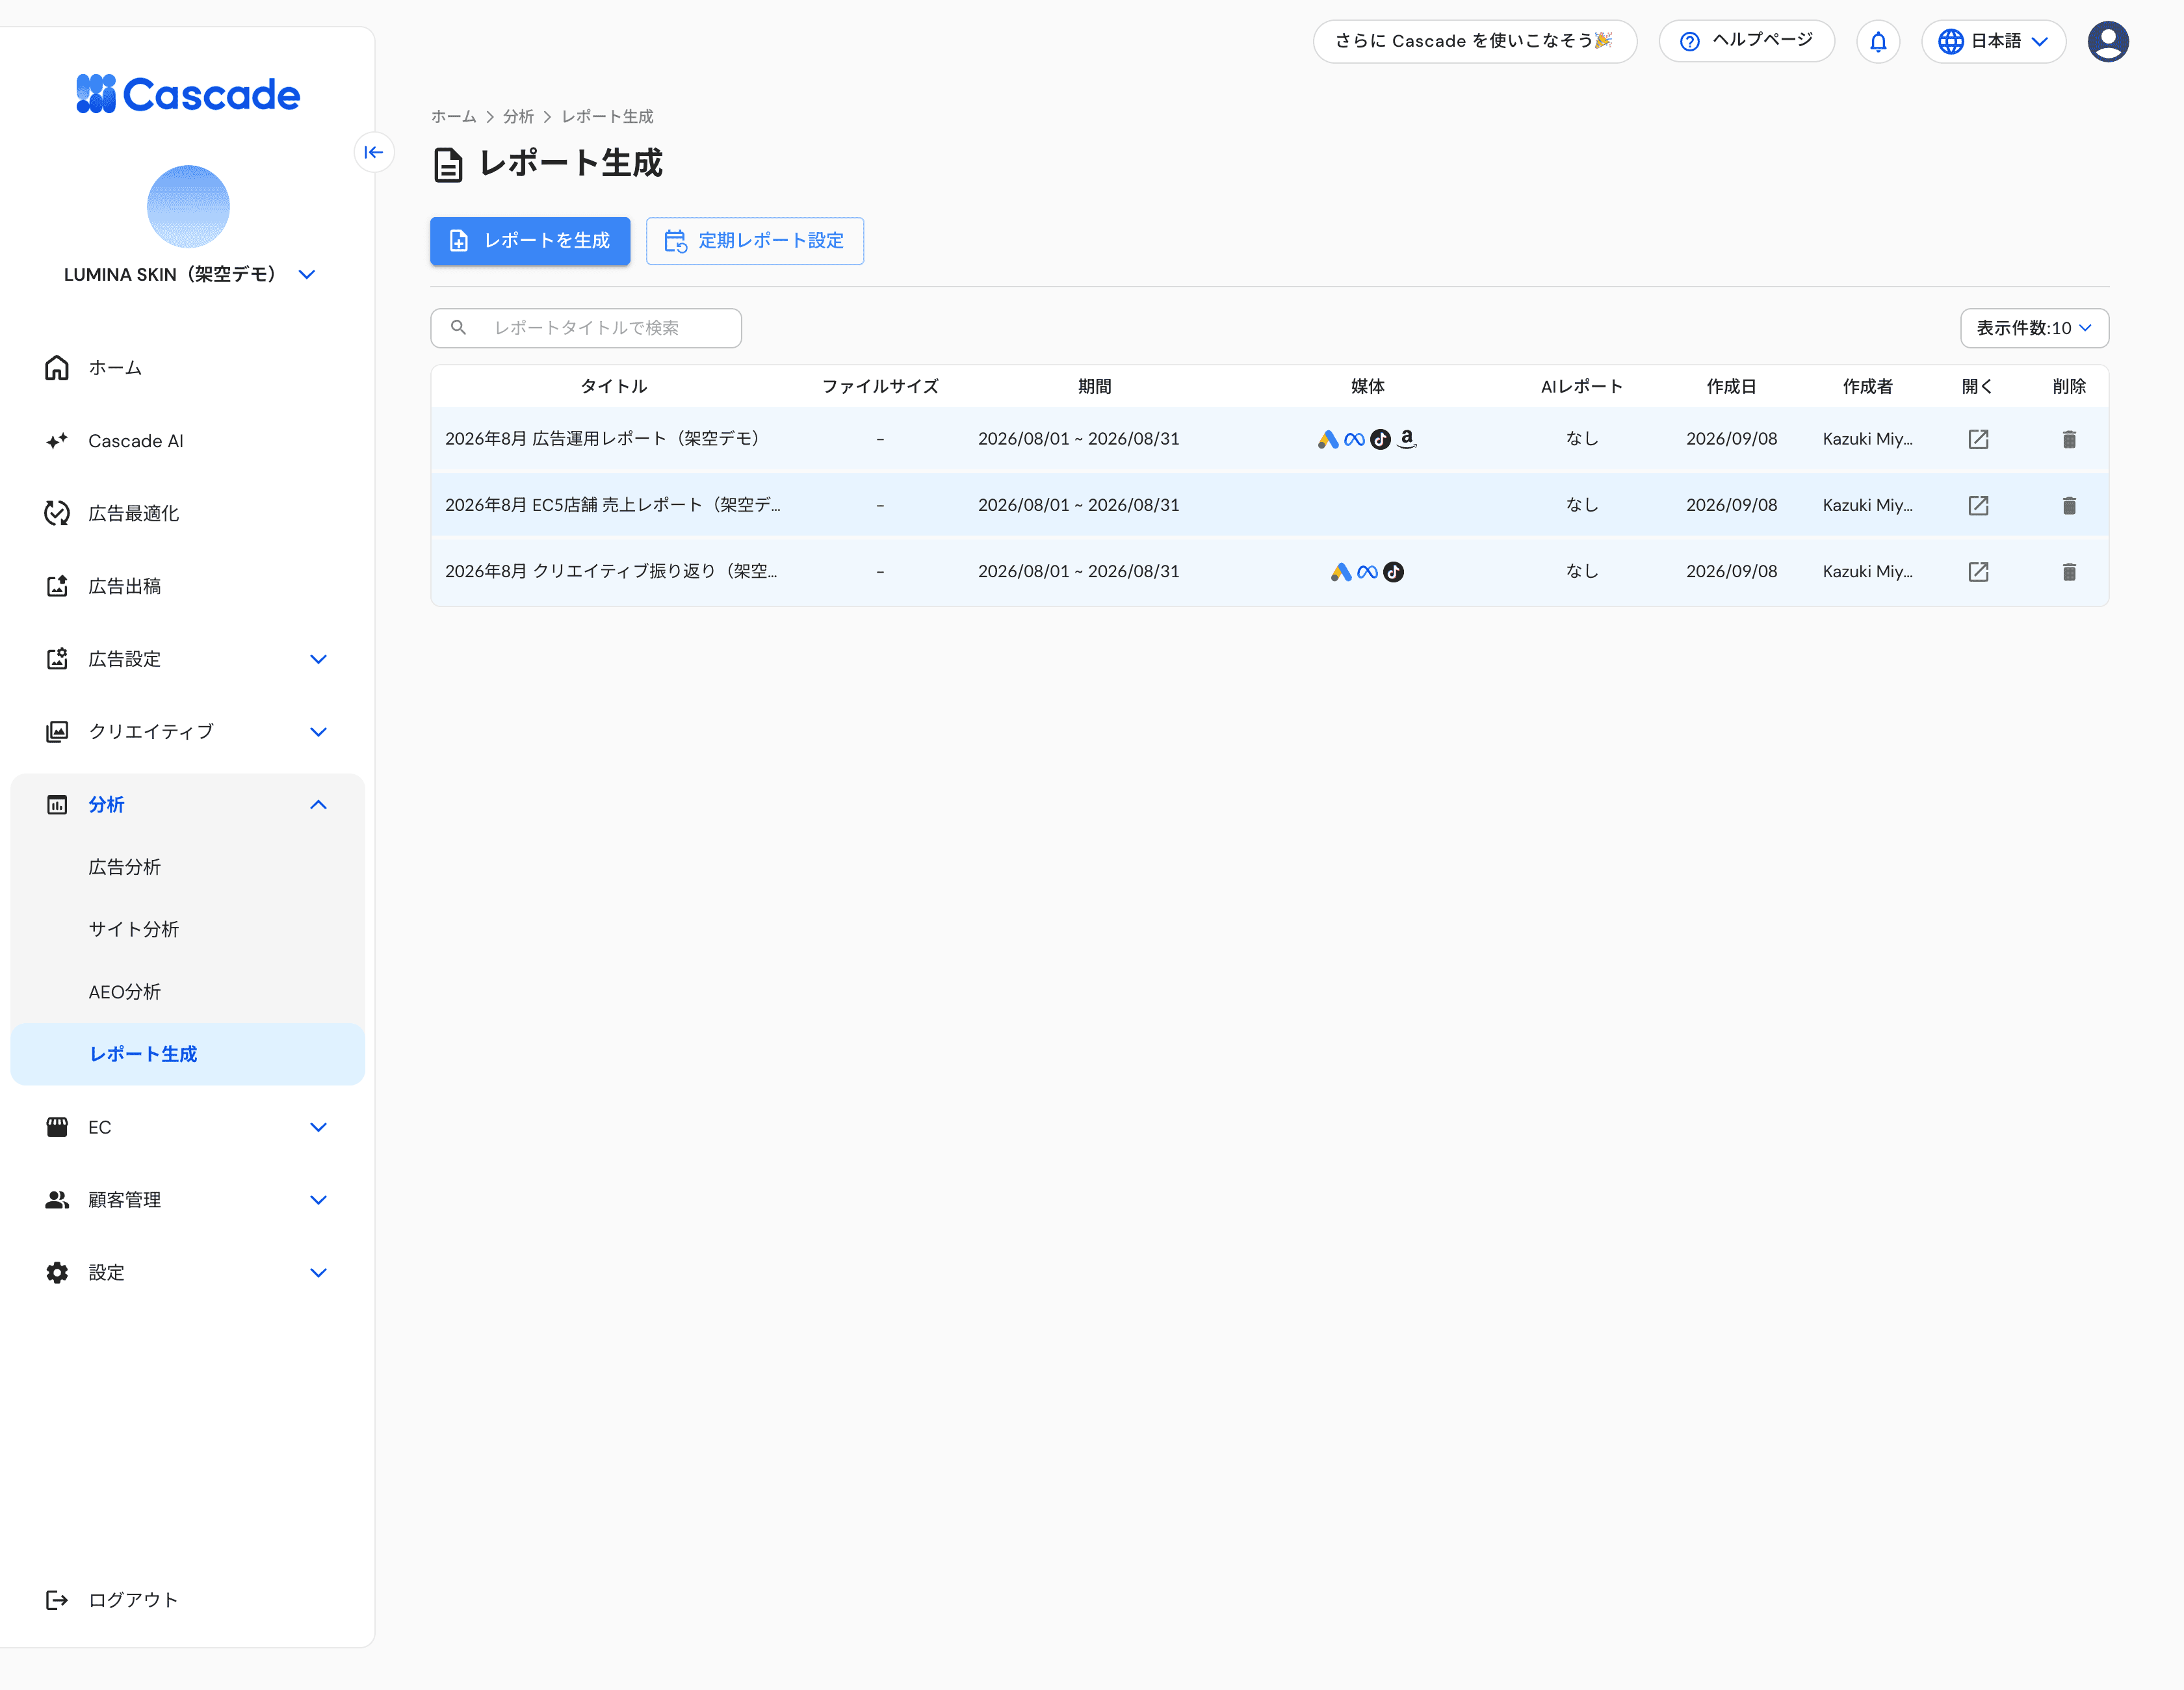Image resolution: width=2184 pixels, height=1690 pixels.
Task: Open the 2026年8月 広告運用レポート report
Action: point(1978,439)
